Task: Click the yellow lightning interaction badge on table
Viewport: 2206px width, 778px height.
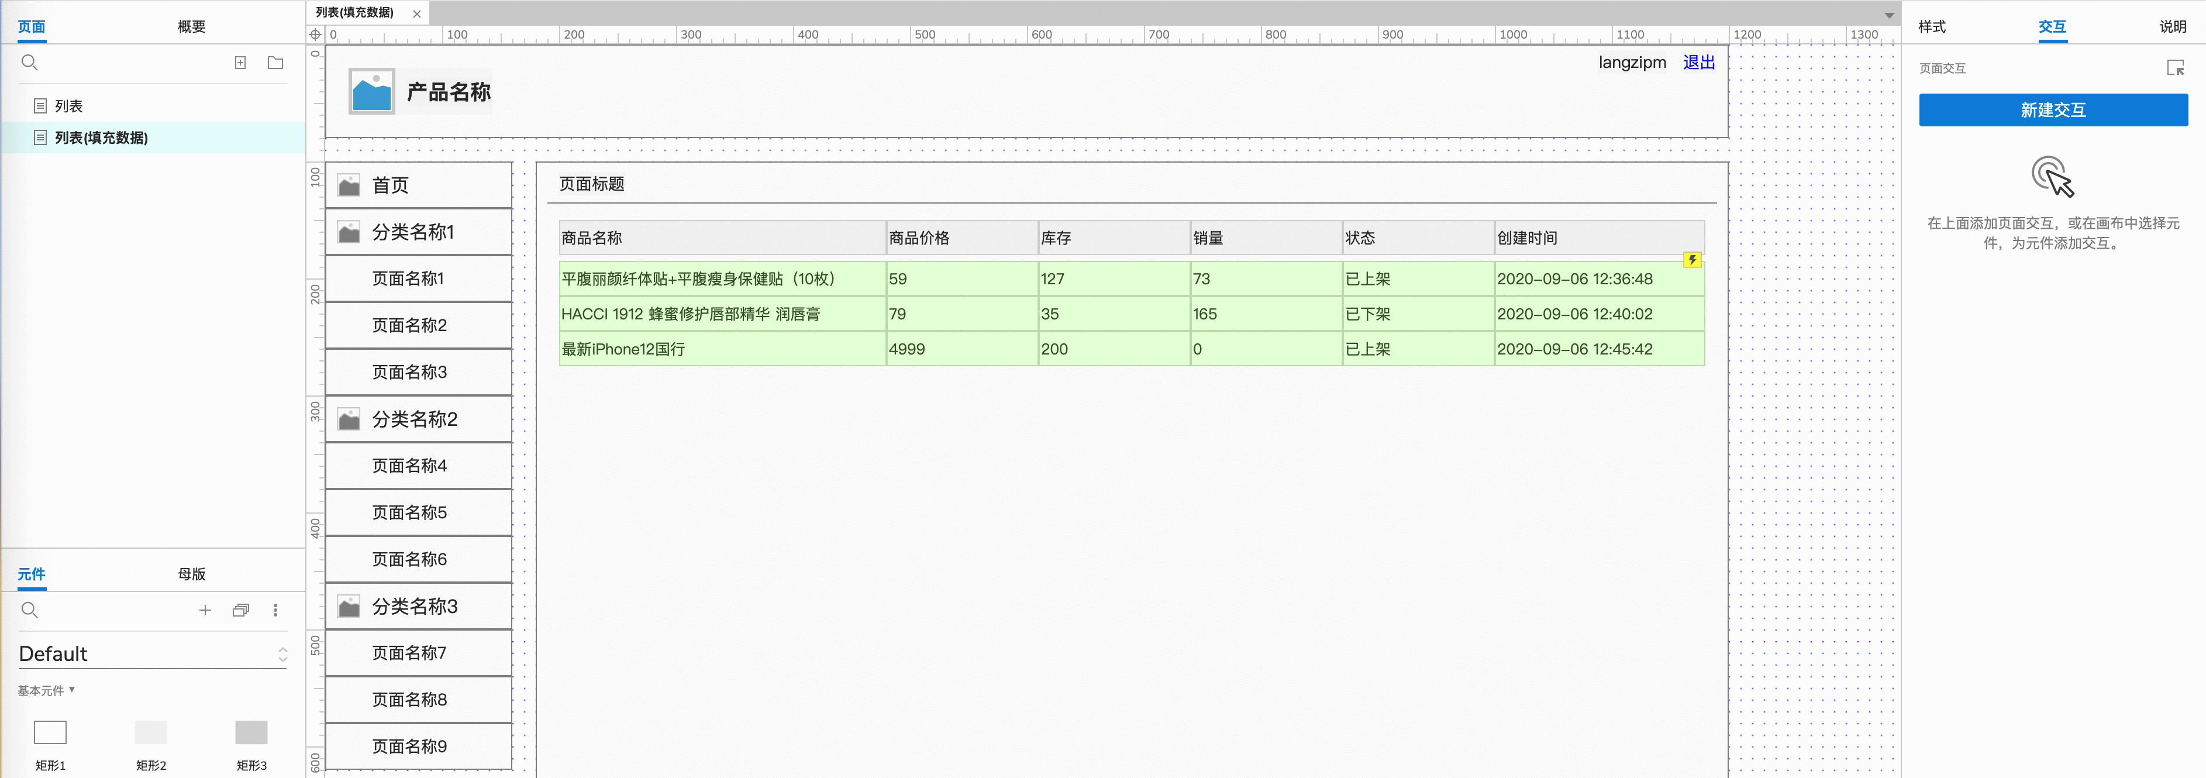Action: [x=1691, y=260]
